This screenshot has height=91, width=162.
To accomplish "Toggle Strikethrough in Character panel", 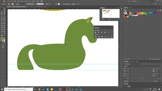I will pos(160,79).
